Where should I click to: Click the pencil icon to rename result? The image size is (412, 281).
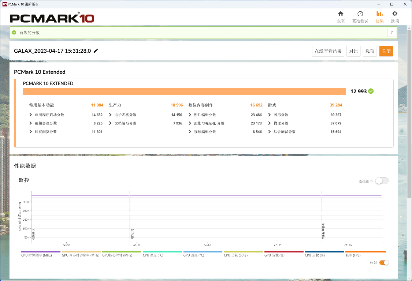point(96,51)
